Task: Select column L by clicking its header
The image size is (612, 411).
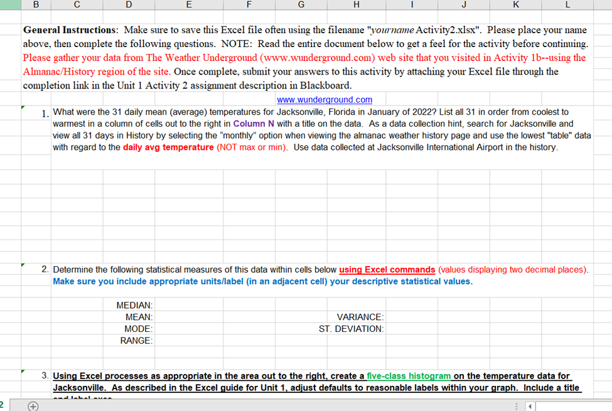Action: [x=567, y=5]
